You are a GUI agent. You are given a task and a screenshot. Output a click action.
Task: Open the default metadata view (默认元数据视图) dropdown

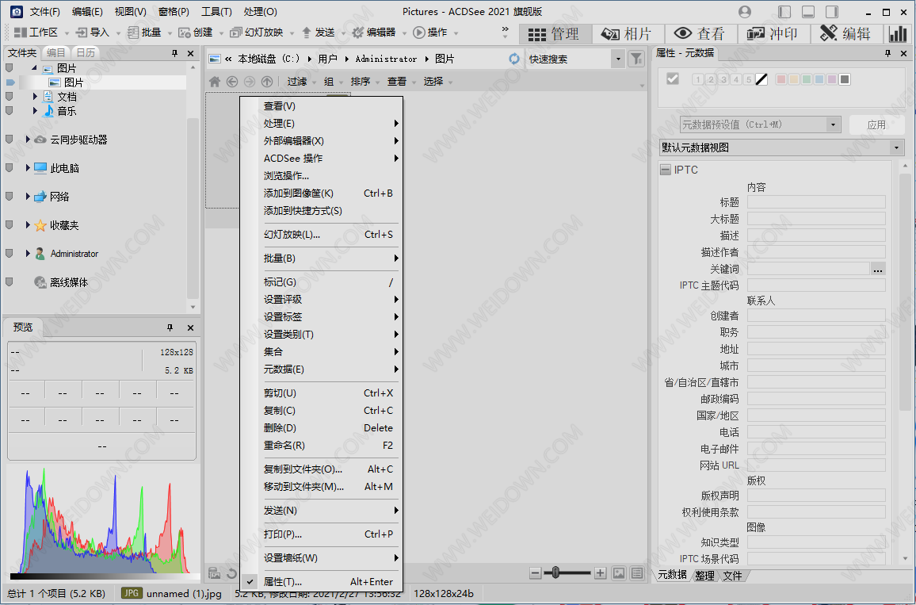[896, 147]
